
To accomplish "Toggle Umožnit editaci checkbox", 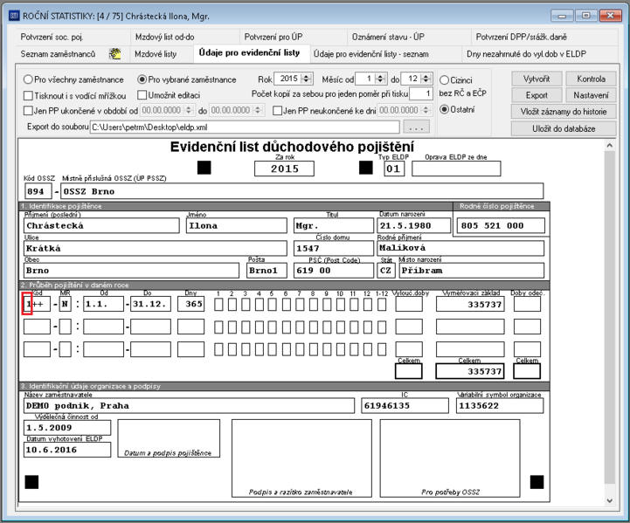I will pyautogui.click(x=142, y=95).
